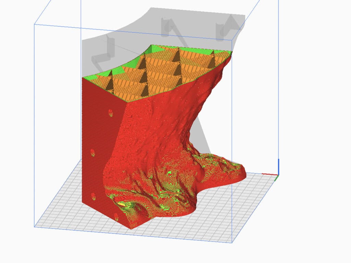This screenshot has height=263, width=351.
Task: Click the blue Z-axis line of the axis indicator
Action: click(278, 166)
